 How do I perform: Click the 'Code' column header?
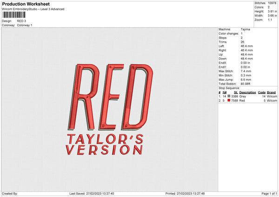tap(262, 92)
